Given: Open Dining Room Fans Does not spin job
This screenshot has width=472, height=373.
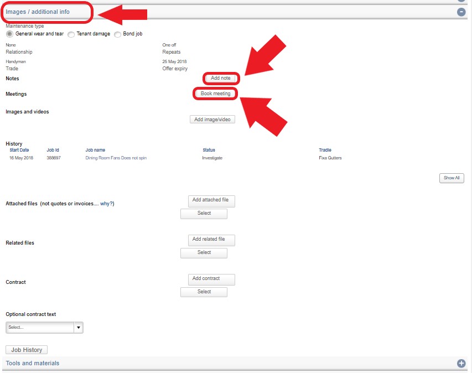Looking at the screenshot, I should tap(116, 158).
